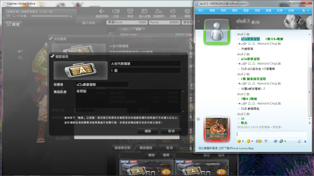The width and height of the screenshot is (314, 176).
Task: Click the iPhone Luxury App ad link
Action: [226, 148]
